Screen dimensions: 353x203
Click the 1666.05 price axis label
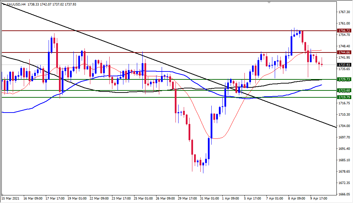[344, 194]
